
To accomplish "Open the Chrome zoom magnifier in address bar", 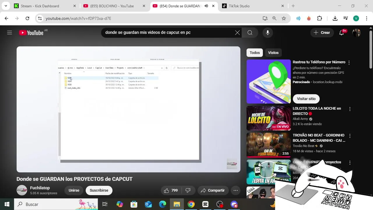I will pos(274,18).
